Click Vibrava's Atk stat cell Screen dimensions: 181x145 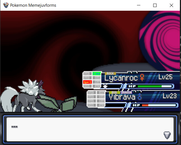coord(101,93)
